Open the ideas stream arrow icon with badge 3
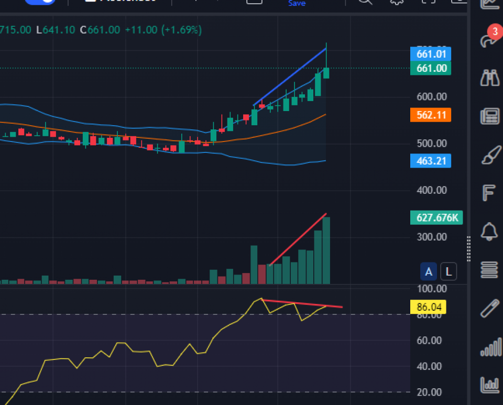 (490, 38)
